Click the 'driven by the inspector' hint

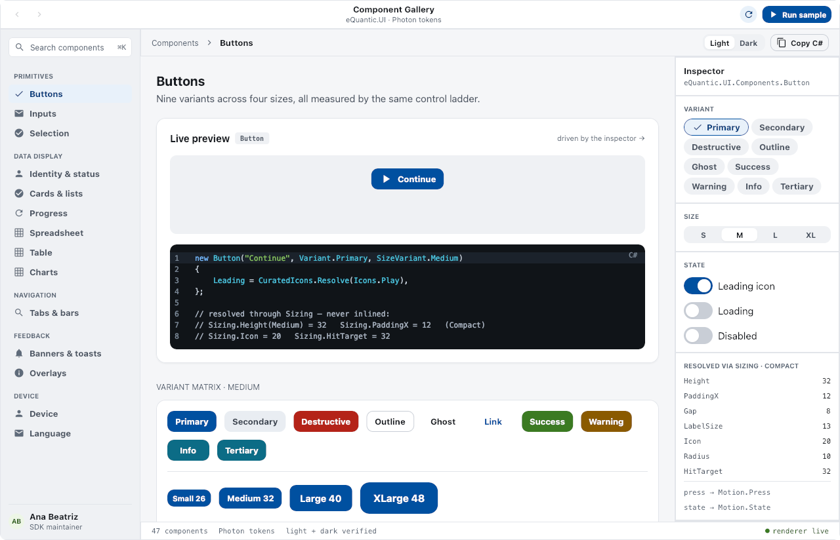601,138
